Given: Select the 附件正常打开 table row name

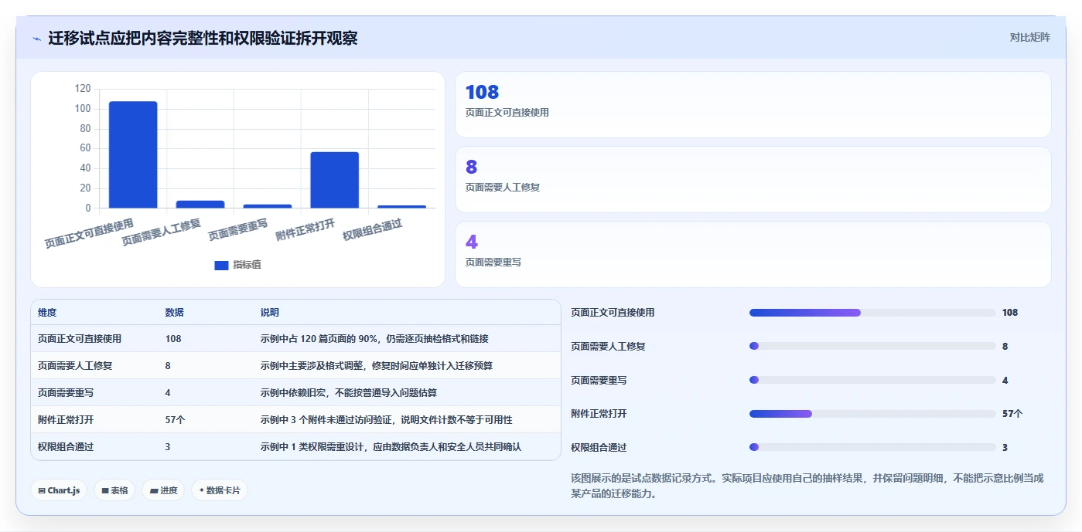Looking at the screenshot, I should click(66, 419).
